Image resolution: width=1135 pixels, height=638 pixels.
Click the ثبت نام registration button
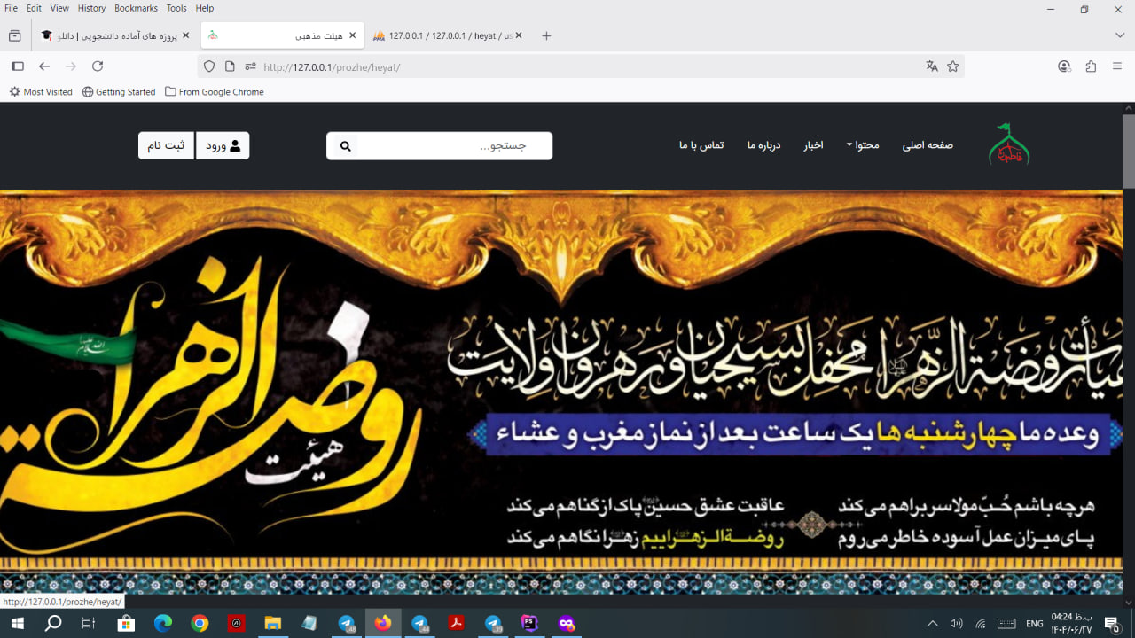click(x=165, y=145)
